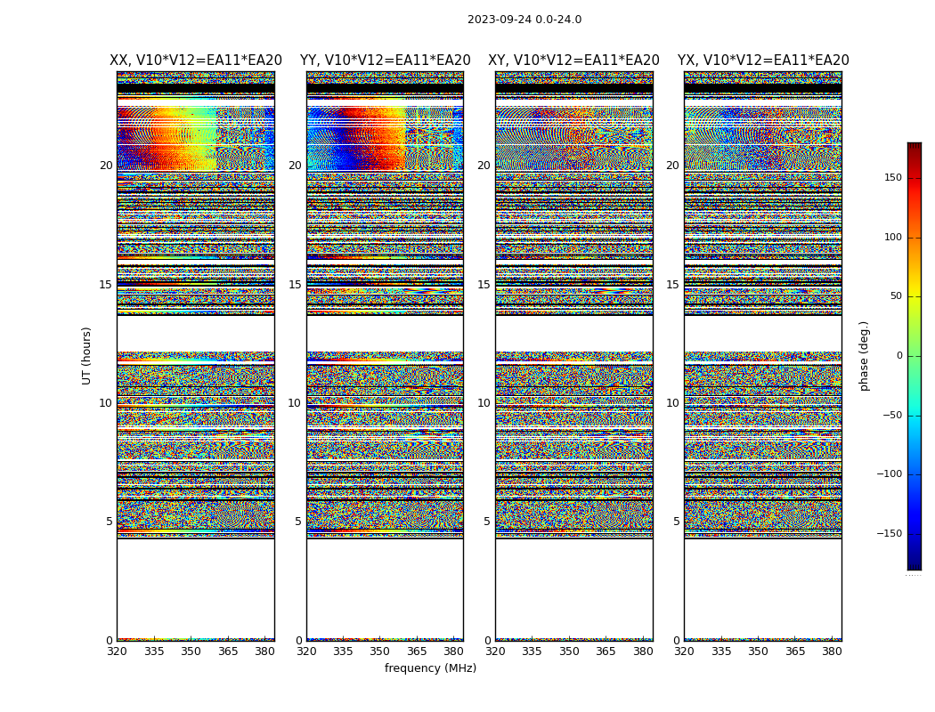Click the 10 hour tick of XY panel
The width and height of the screenshot is (935, 712).
[484, 403]
